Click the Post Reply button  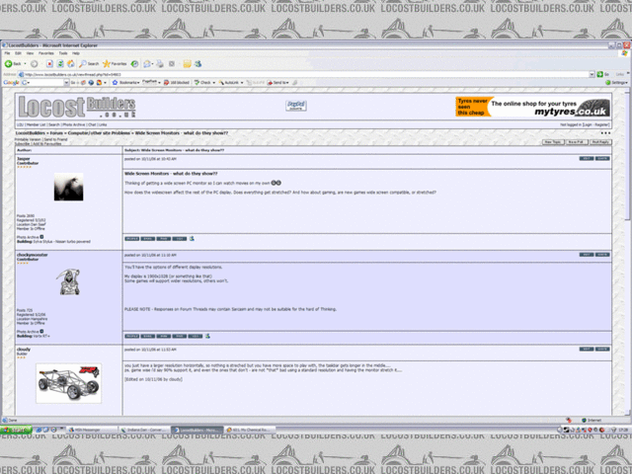click(x=600, y=142)
